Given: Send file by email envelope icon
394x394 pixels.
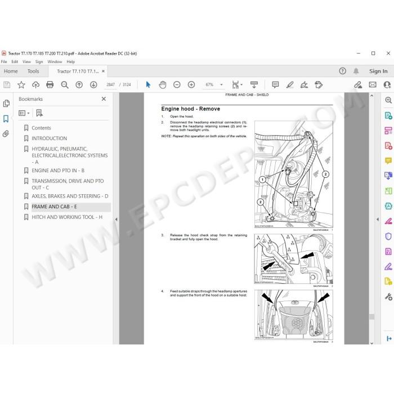Looking at the screenshot, I should click(373, 85).
